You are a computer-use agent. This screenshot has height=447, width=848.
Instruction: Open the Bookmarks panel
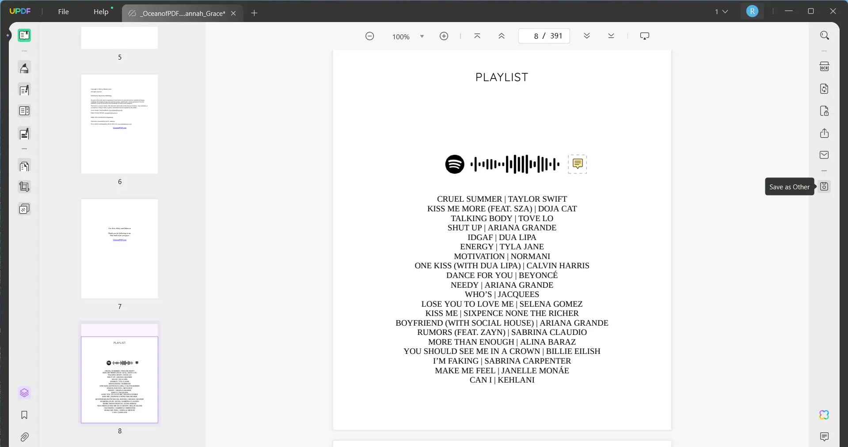[x=24, y=415]
